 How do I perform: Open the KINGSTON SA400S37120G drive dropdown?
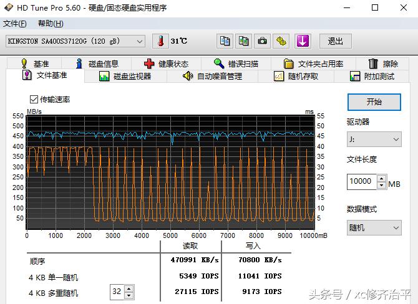75,41
